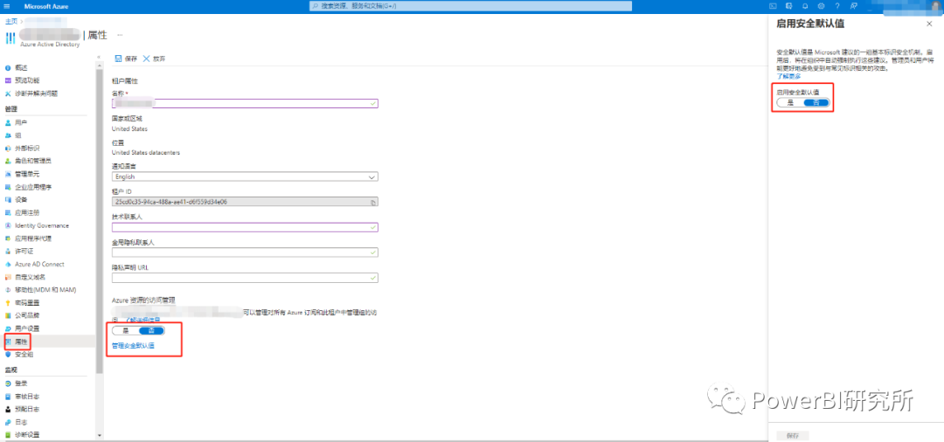Viewport: 944px width, 442px height.
Task: Click 放弃 in the properties toolbar
Action: coord(154,59)
